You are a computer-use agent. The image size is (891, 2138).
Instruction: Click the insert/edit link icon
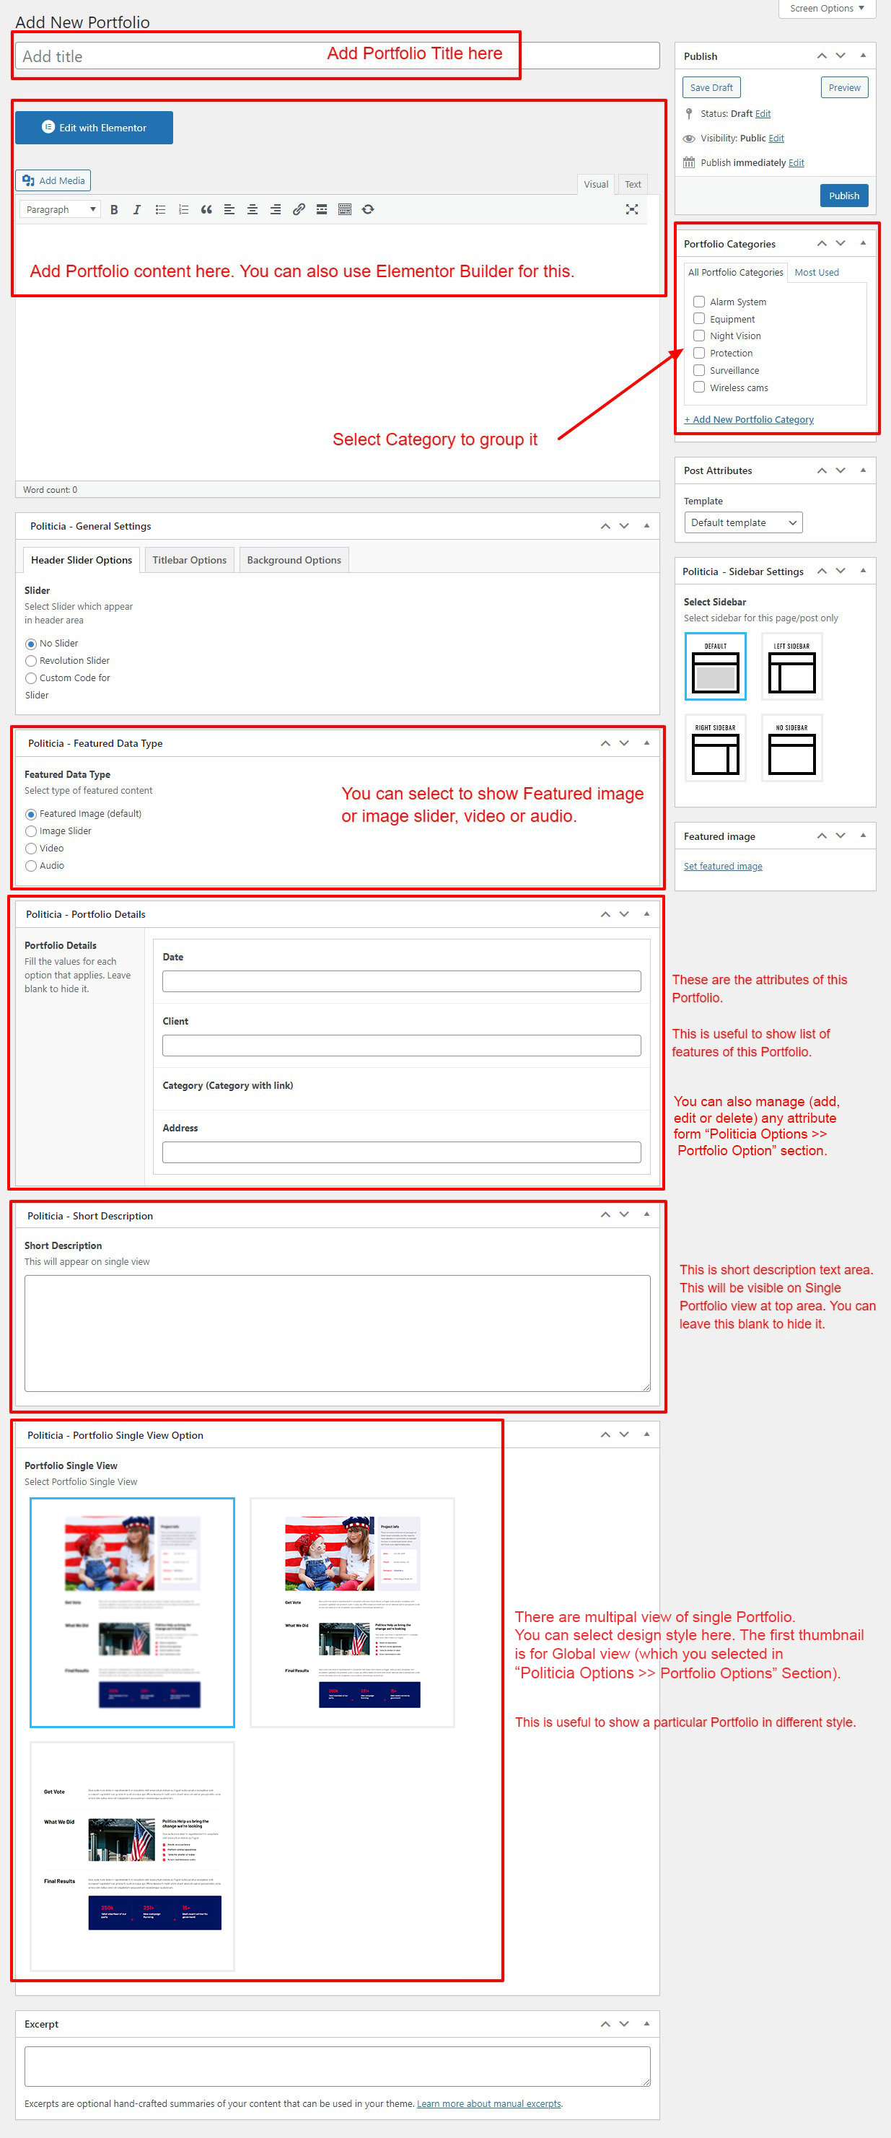[299, 210]
